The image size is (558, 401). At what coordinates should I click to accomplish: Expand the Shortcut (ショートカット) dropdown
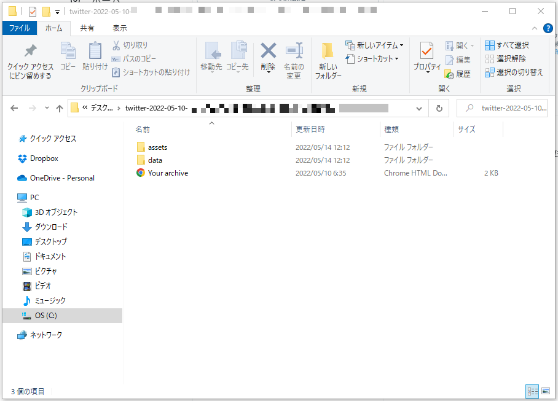pos(396,59)
